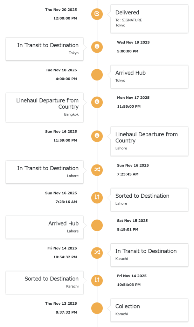Click the Tokyo Arrived Hub circle marker
The image size is (194, 327).
pos(97,75)
